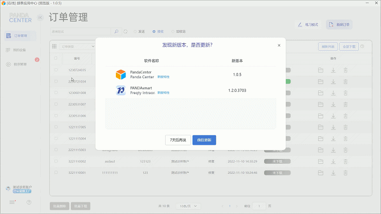Image resolution: width=381 pixels, height=214 pixels.
Task: Click the help question-mark icon in the sidebar
Action: point(29,202)
